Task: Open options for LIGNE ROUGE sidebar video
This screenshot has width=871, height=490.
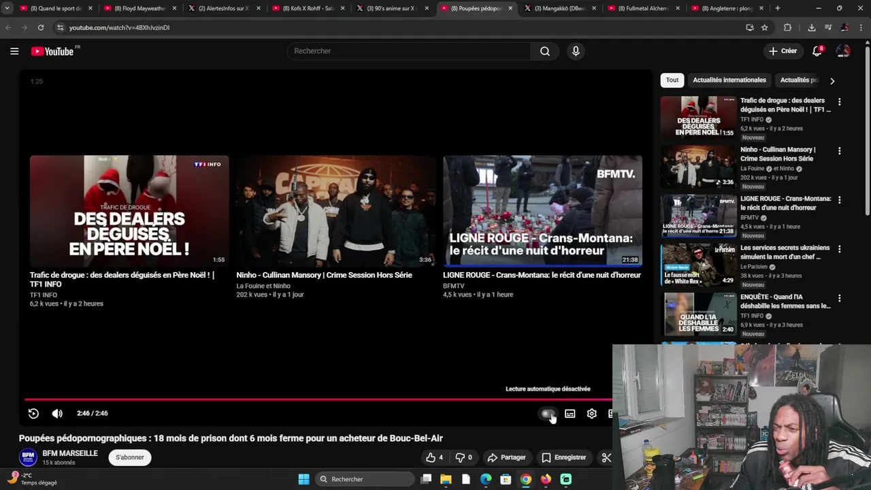Action: coord(839,200)
